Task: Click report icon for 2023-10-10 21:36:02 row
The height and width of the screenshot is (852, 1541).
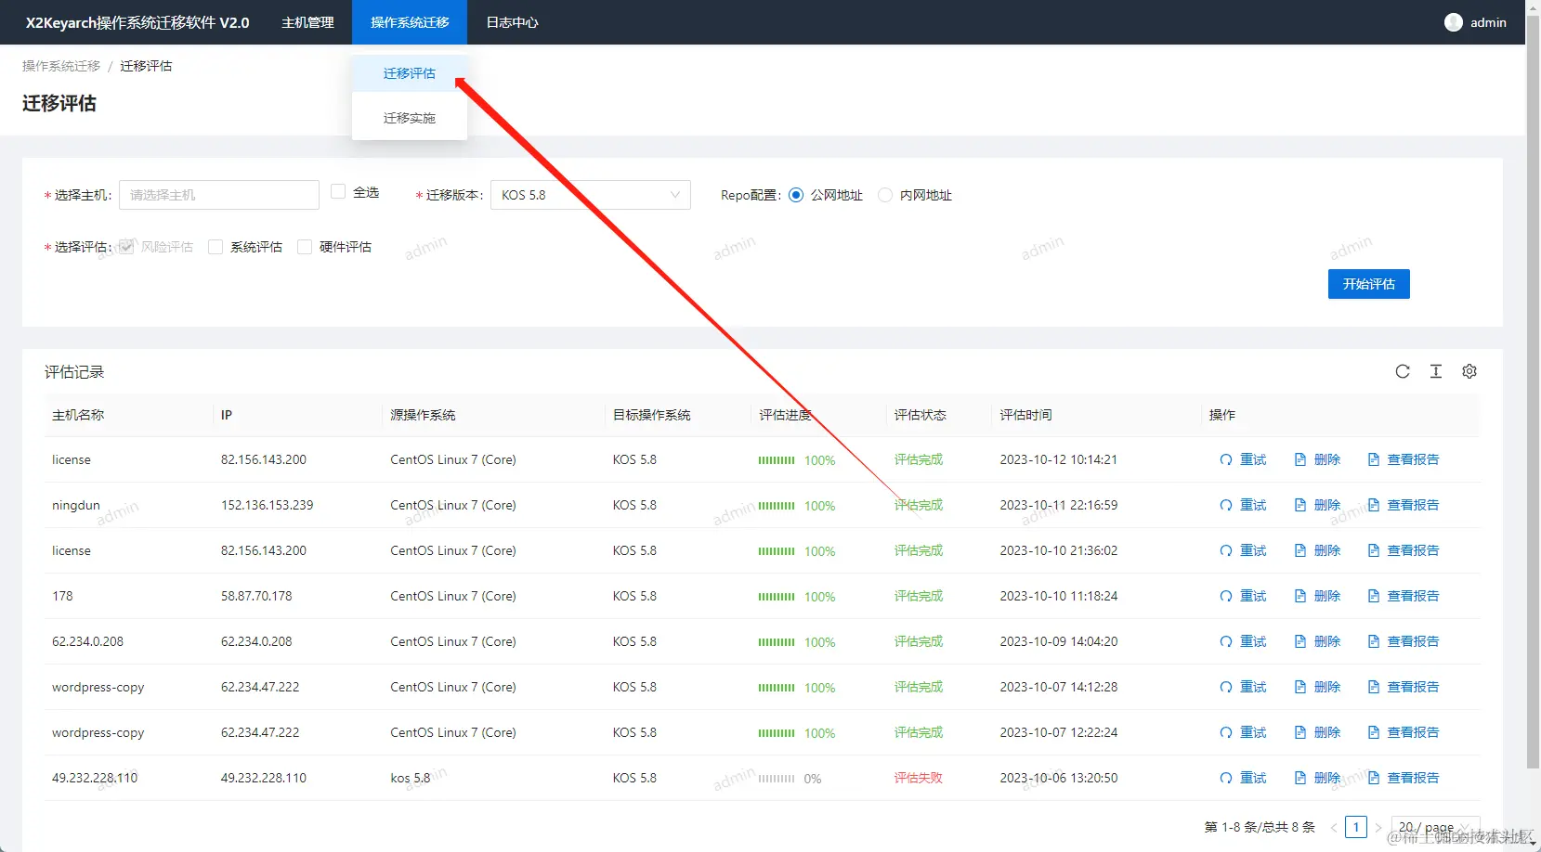Action: pyautogui.click(x=1374, y=550)
